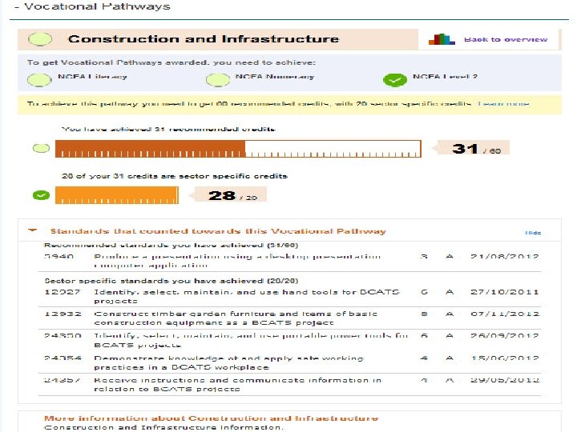The width and height of the screenshot is (577, 432).
Task: Click the More information about Construction heading
Action: 211,418
